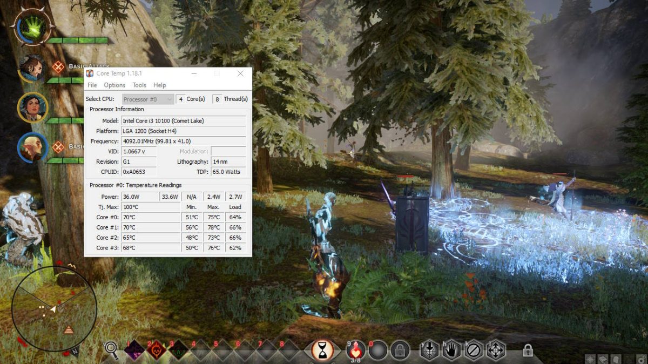
Task: Open the Tools menu in Core Temp
Action: click(139, 85)
